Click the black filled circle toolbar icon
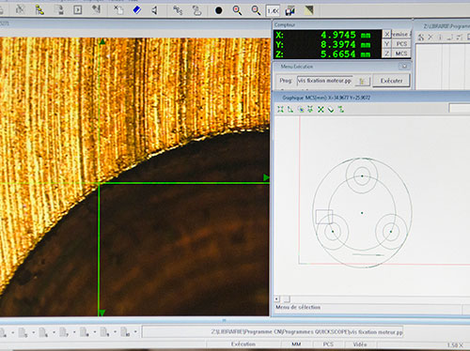Screen dimensions: 470x351 tap(218, 10)
